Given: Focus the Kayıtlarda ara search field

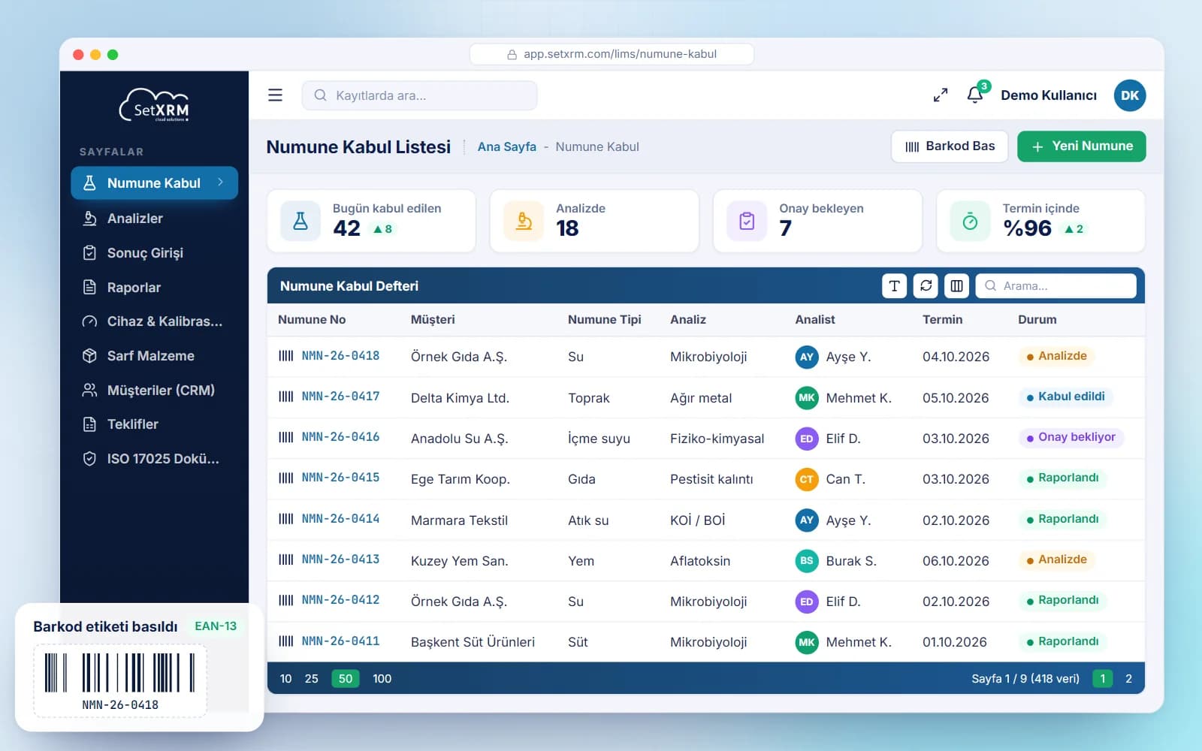Looking at the screenshot, I should 419,95.
